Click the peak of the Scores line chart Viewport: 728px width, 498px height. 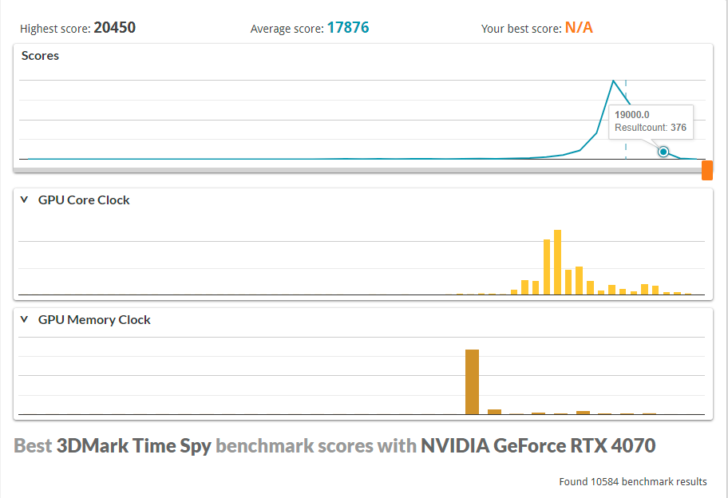pyautogui.click(x=613, y=81)
